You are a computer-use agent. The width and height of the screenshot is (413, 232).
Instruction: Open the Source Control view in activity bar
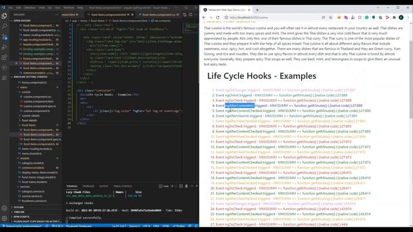click(5, 37)
